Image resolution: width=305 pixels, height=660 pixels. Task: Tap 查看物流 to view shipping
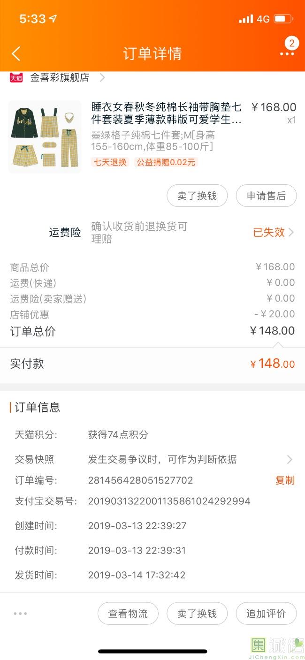(128, 614)
